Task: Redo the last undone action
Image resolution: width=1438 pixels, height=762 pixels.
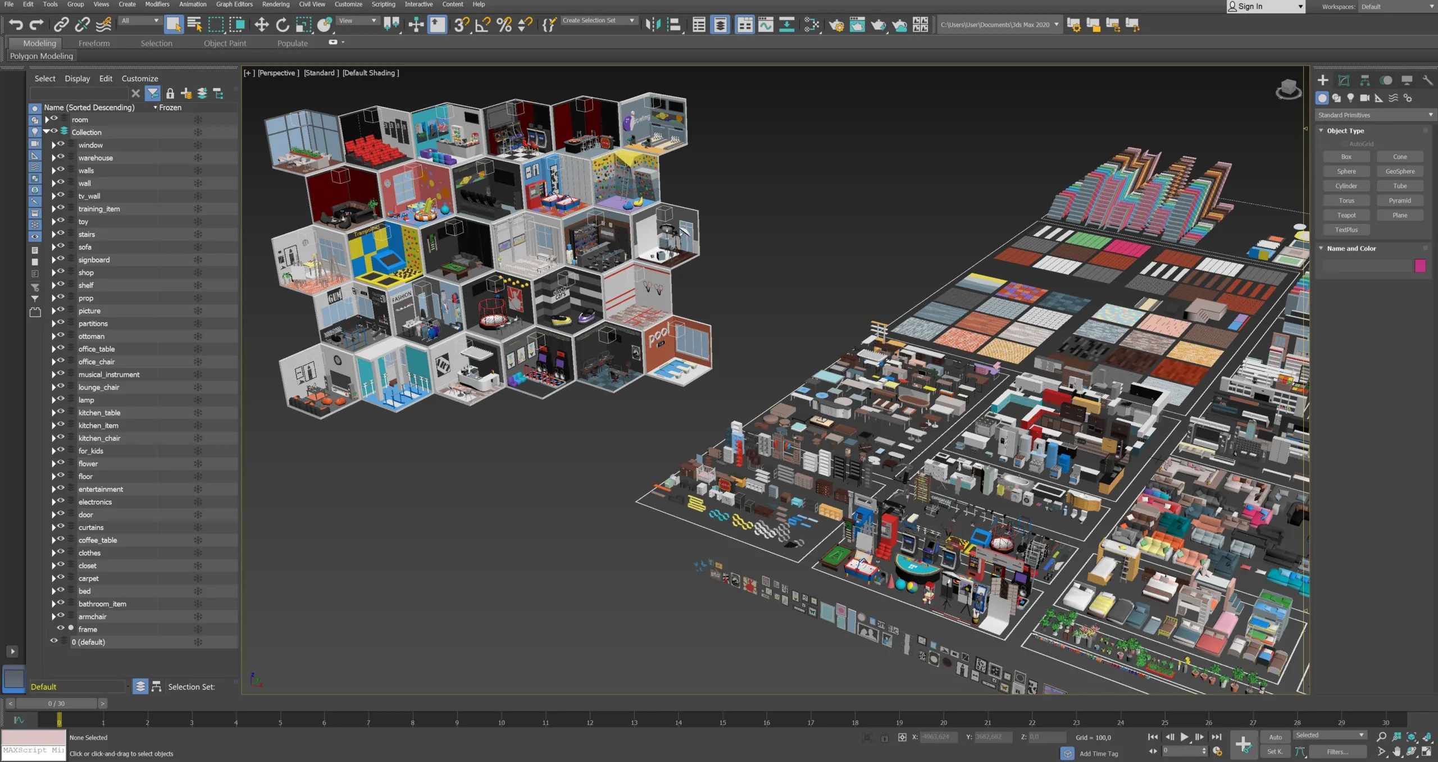Action: coord(37,24)
